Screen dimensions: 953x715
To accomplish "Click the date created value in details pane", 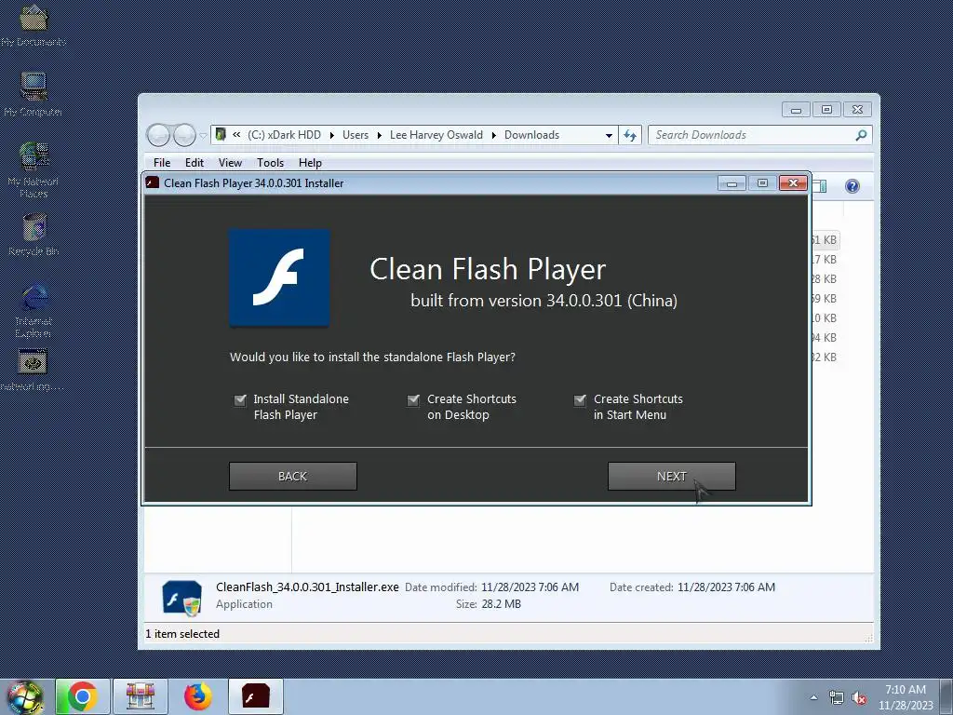I will pos(726,587).
